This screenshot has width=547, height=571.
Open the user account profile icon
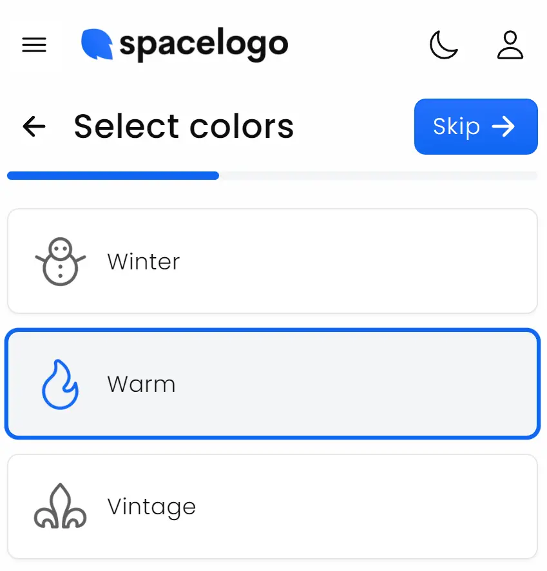click(x=510, y=45)
